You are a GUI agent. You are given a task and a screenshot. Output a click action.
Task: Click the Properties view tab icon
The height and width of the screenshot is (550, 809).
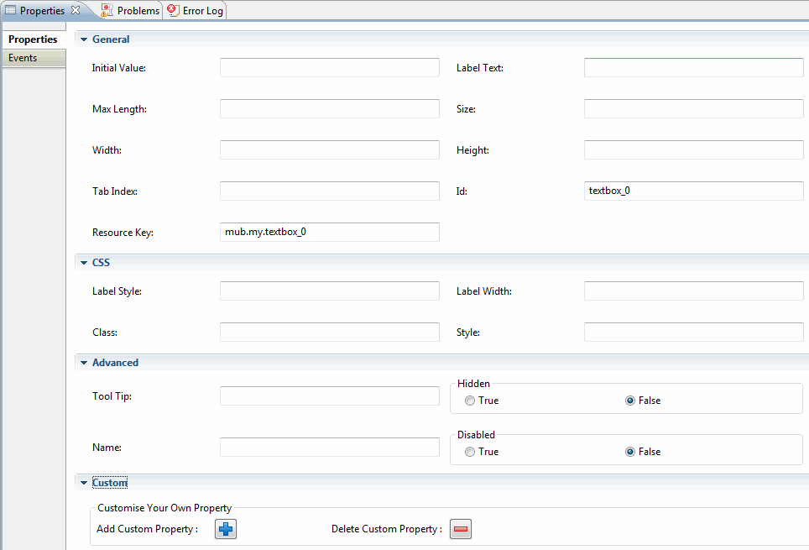pyautogui.click(x=10, y=10)
